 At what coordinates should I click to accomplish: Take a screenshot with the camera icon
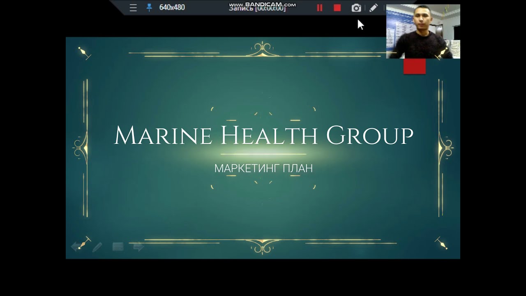click(356, 8)
